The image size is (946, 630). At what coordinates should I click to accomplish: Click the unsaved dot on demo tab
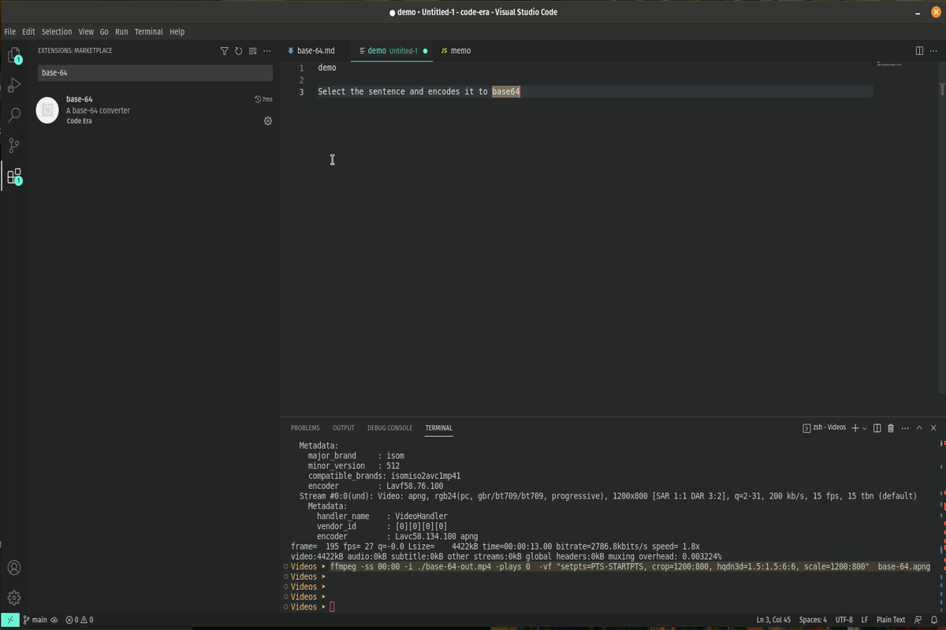[x=426, y=51]
